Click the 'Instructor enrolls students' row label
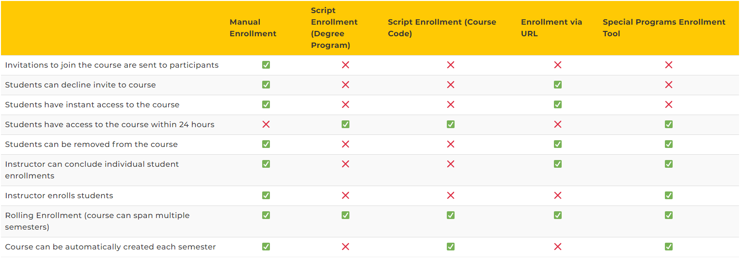This screenshot has width=740, height=263. tap(59, 196)
